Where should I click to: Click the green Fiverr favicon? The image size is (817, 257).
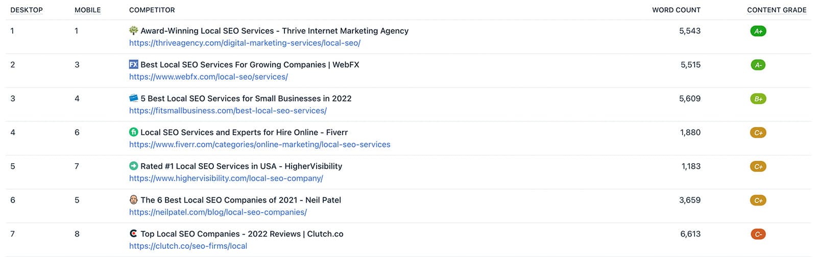coord(133,132)
